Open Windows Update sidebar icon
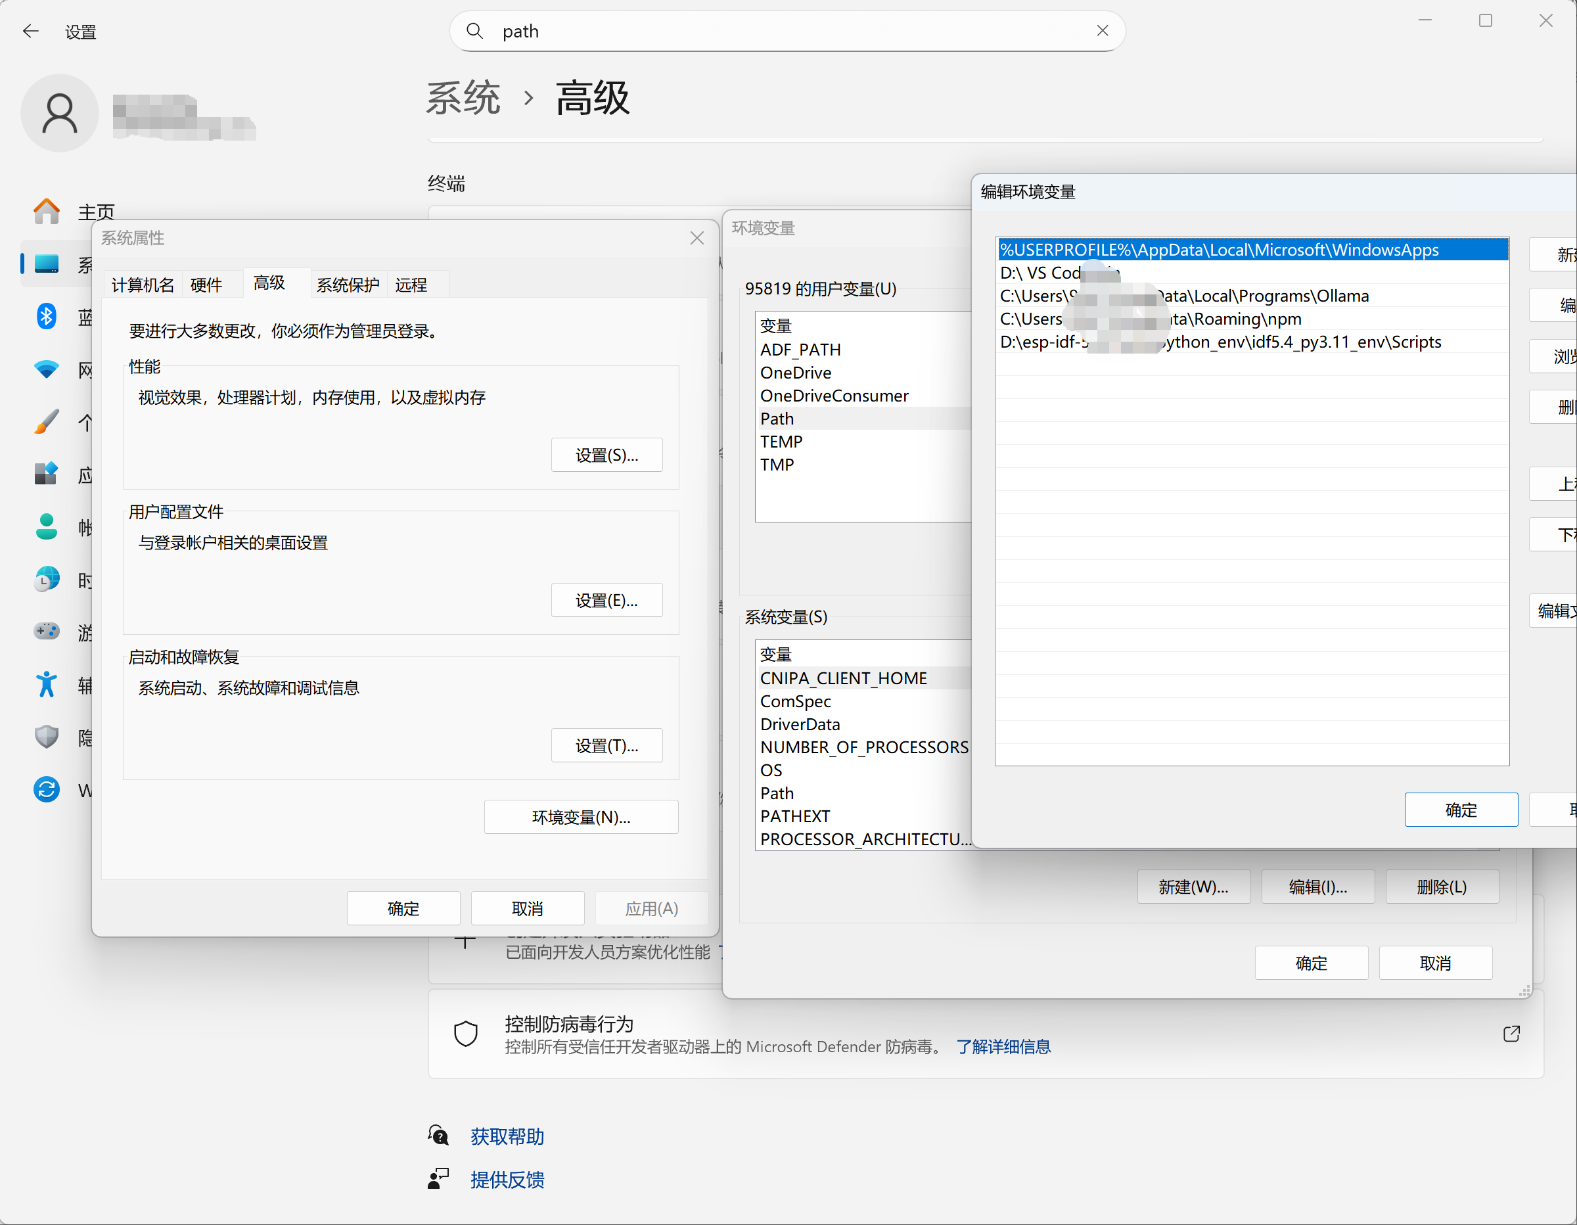The height and width of the screenshot is (1225, 1577). (x=47, y=789)
